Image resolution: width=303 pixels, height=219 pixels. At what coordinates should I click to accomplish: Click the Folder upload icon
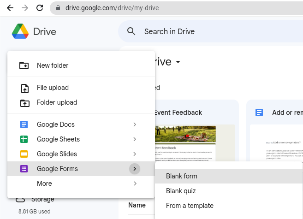click(x=25, y=103)
